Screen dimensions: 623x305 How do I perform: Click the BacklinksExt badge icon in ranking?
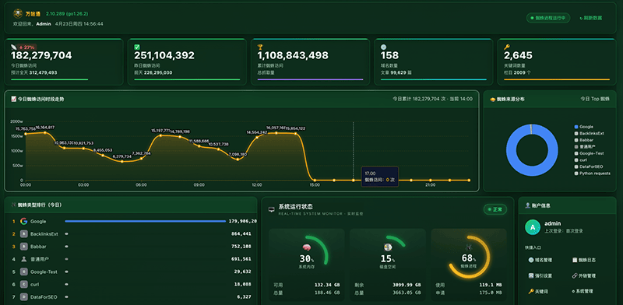[x=24, y=234]
